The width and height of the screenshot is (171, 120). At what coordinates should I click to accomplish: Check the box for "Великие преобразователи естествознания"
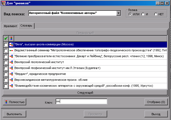(x=6, y=56)
